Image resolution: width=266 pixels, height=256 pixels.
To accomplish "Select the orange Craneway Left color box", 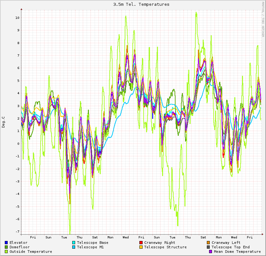I will (x=208, y=243).
